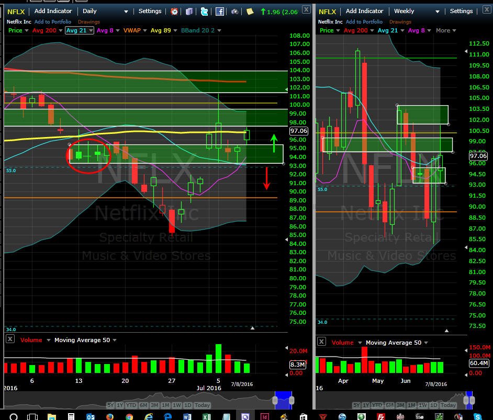
Task: Open Drawings link in the Daily chart
Action: [88, 21]
